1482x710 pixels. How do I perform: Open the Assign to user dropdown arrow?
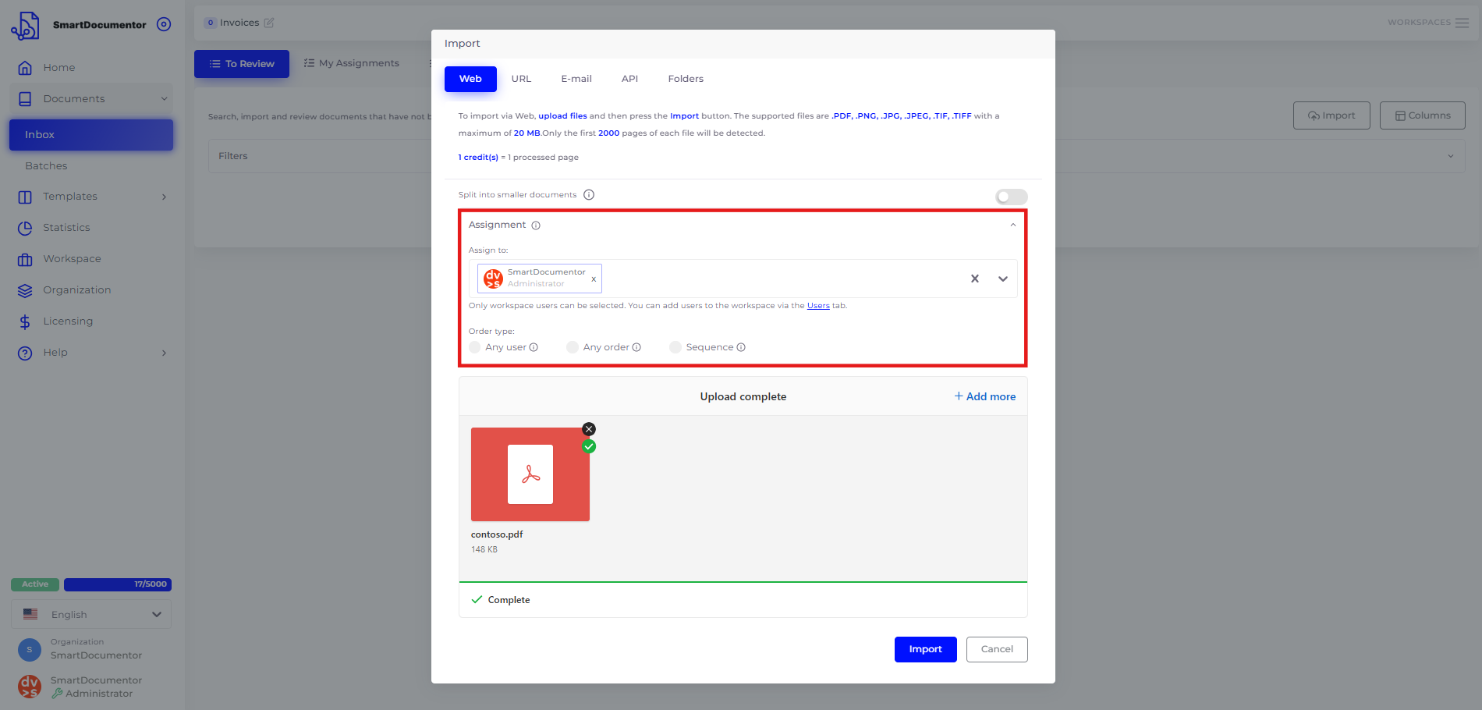(1003, 279)
